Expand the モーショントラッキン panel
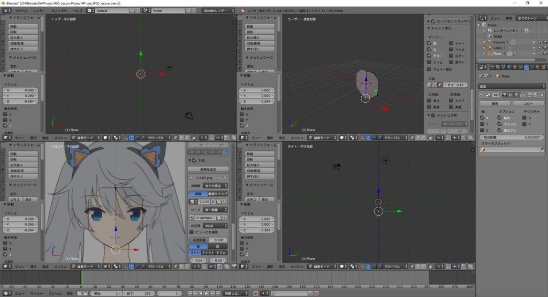 [x=429, y=21]
